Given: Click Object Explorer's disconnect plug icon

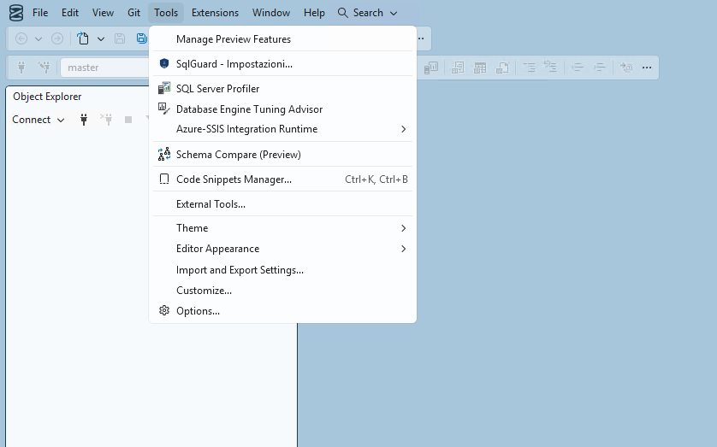Looking at the screenshot, I should [107, 119].
